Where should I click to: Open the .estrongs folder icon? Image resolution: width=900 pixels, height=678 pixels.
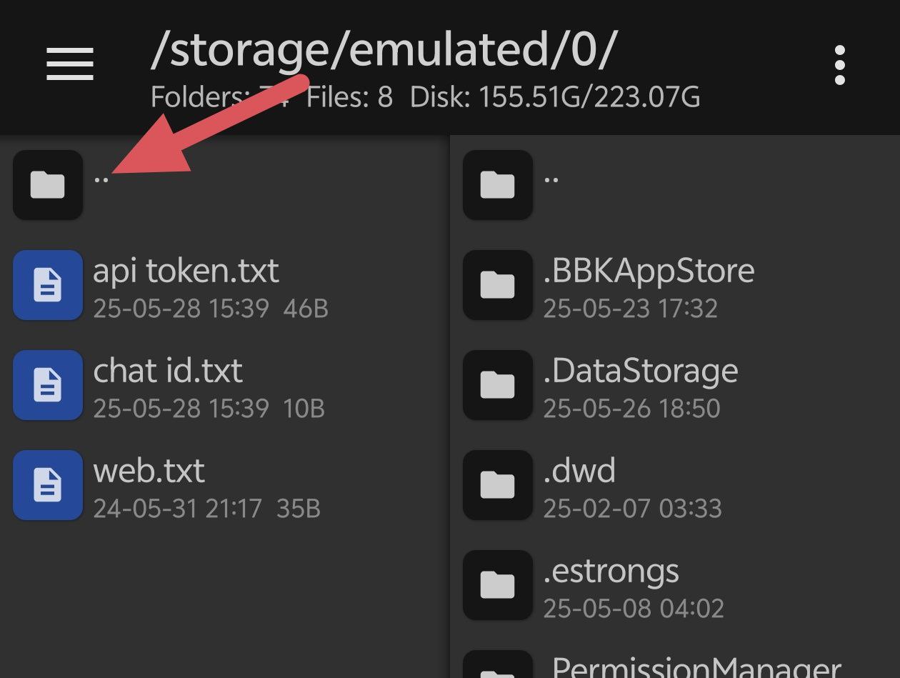coord(498,584)
